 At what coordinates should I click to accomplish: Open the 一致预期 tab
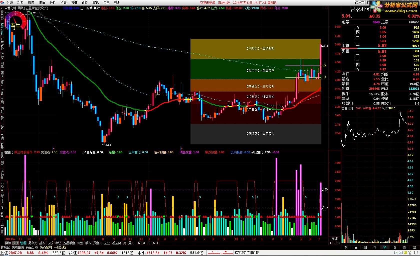pos(60,247)
